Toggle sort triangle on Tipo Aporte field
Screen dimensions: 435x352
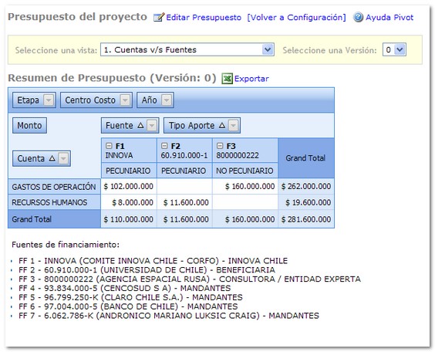(x=222, y=126)
